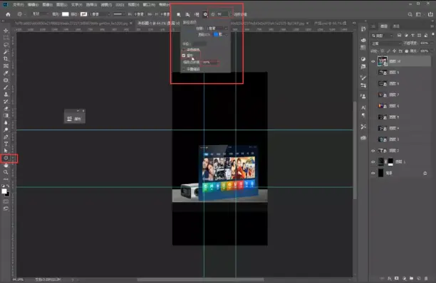The height and width of the screenshot is (283, 436).
Task: Click the white foreground color swatch
Action: click(4, 191)
